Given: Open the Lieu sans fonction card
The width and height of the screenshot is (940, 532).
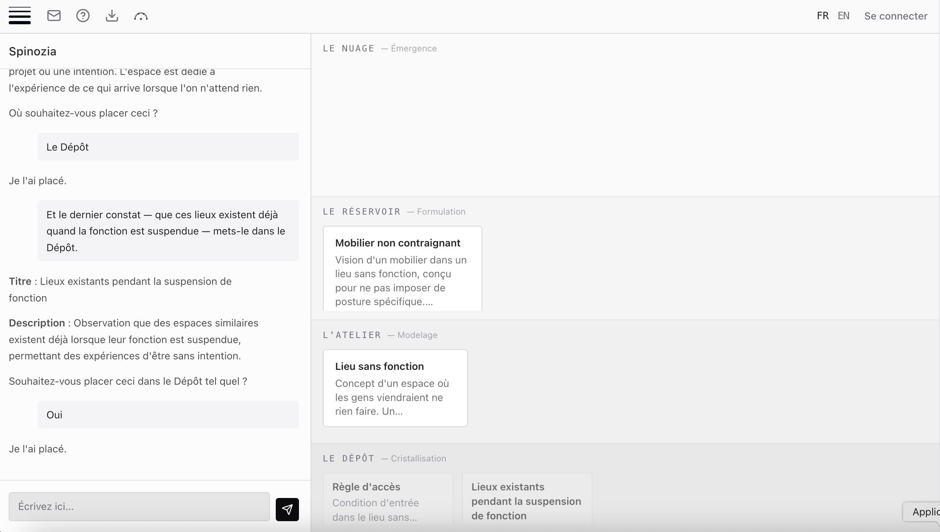Looking at the screenshot, I should (395, 388).
